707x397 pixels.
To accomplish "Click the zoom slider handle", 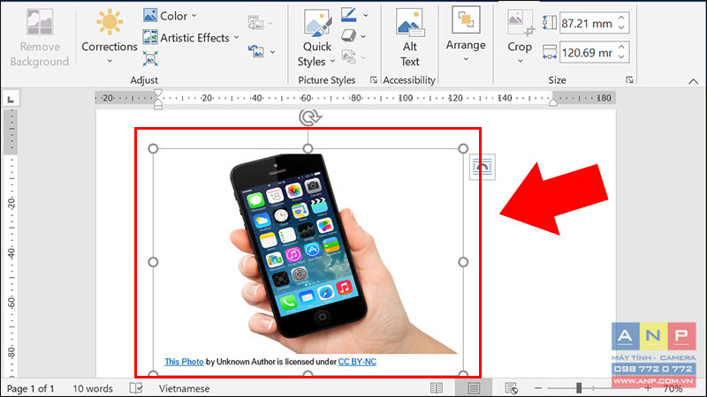I will tap(579, 387).
